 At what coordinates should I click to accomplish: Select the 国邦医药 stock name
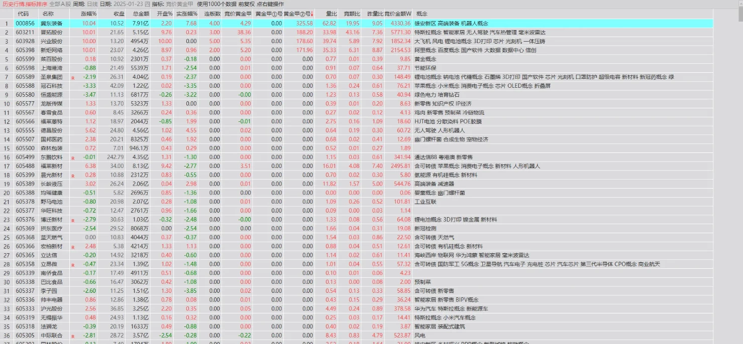click(x=52, y=139)
